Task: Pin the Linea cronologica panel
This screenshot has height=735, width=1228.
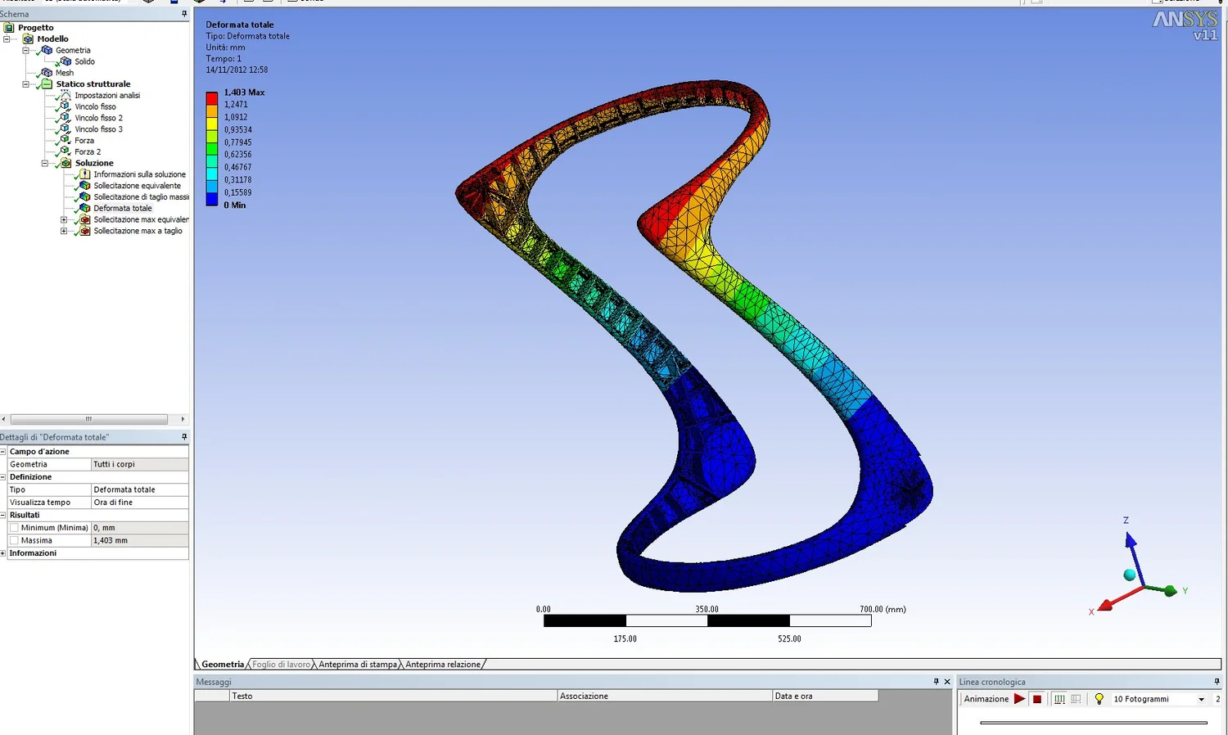Action: pyautogui.click(x=1217, y=681)
